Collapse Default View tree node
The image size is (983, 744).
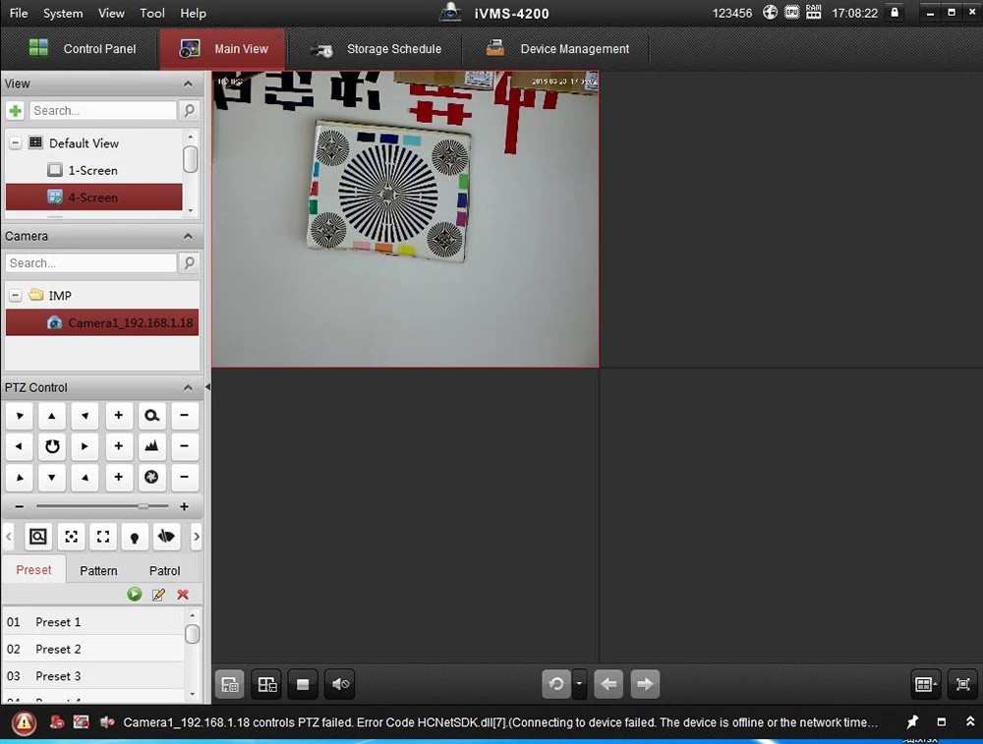15,143
